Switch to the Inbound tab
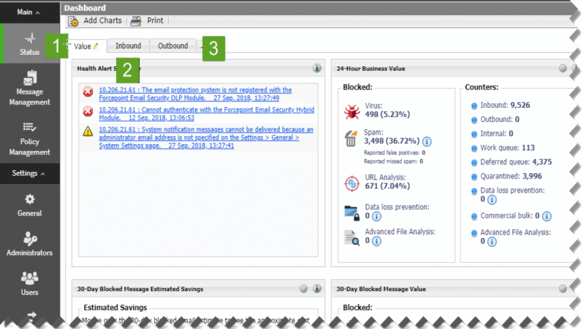The width and height of the screenshot is (582, 329). point(128,46)
